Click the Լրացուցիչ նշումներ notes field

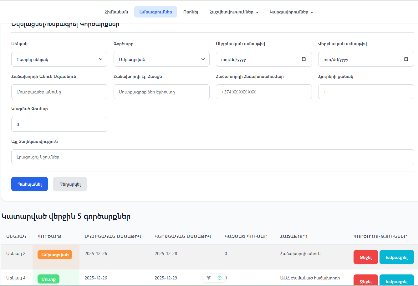pyautogui.click(x=212, y=157)
